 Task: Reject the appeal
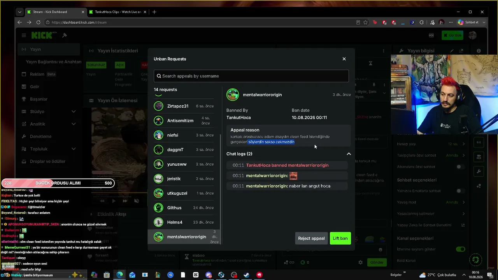(x=311, y=238)
